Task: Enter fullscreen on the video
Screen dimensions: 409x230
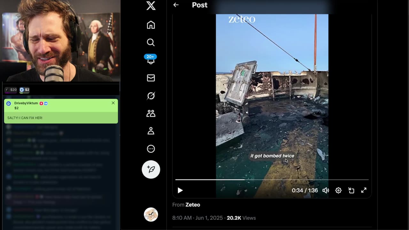Action: pyautogui.click(x=364, y=190)
